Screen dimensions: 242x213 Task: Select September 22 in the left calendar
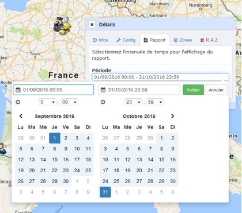(55, 171)
